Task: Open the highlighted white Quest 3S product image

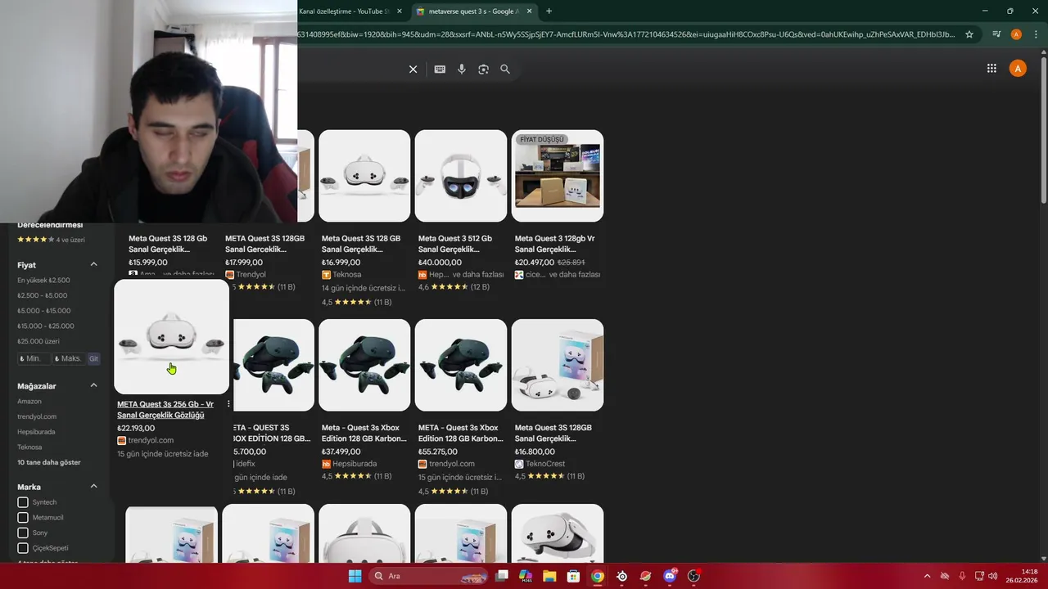Action: (171, 337)
